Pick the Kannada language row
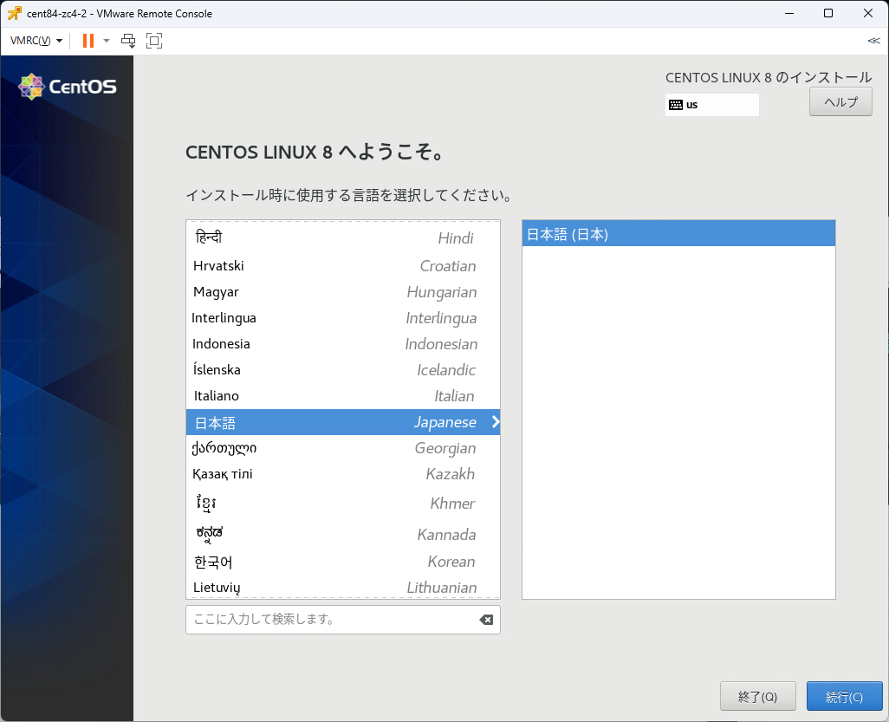The width and height of the screenshot is (889, 722). tap(343, 534)
